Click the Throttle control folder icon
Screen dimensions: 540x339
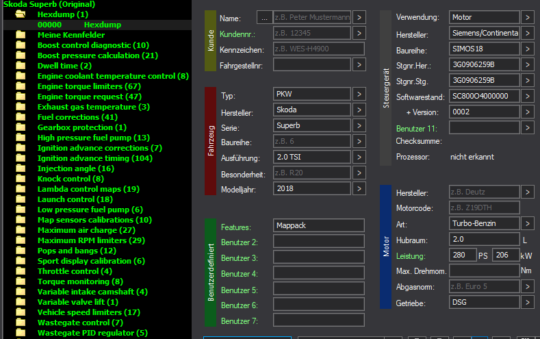[x=21, y=271]
